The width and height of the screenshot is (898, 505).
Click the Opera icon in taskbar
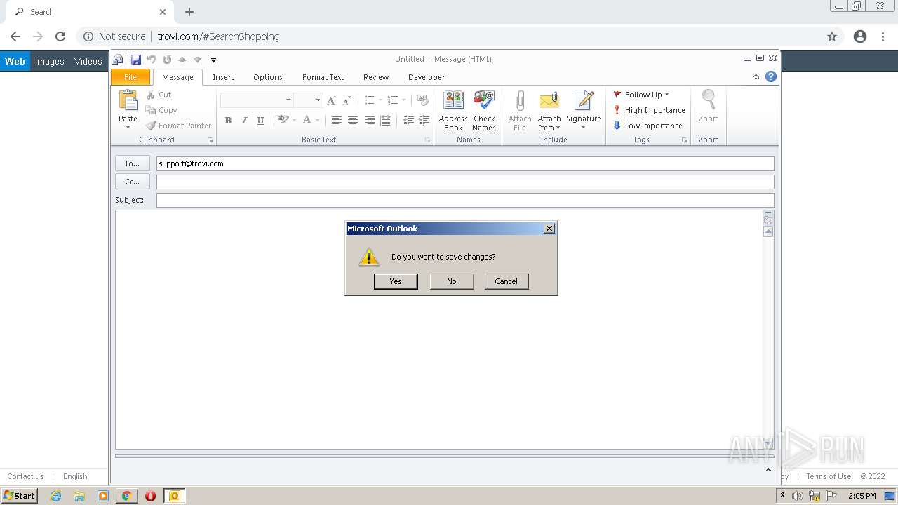150,496
